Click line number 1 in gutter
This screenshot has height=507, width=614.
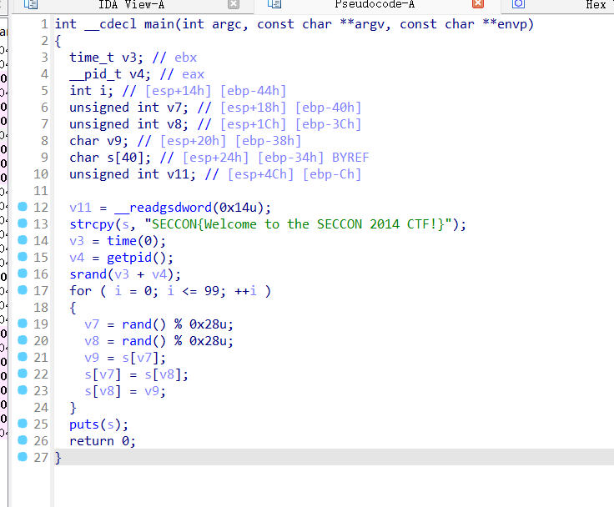(44, 24)
